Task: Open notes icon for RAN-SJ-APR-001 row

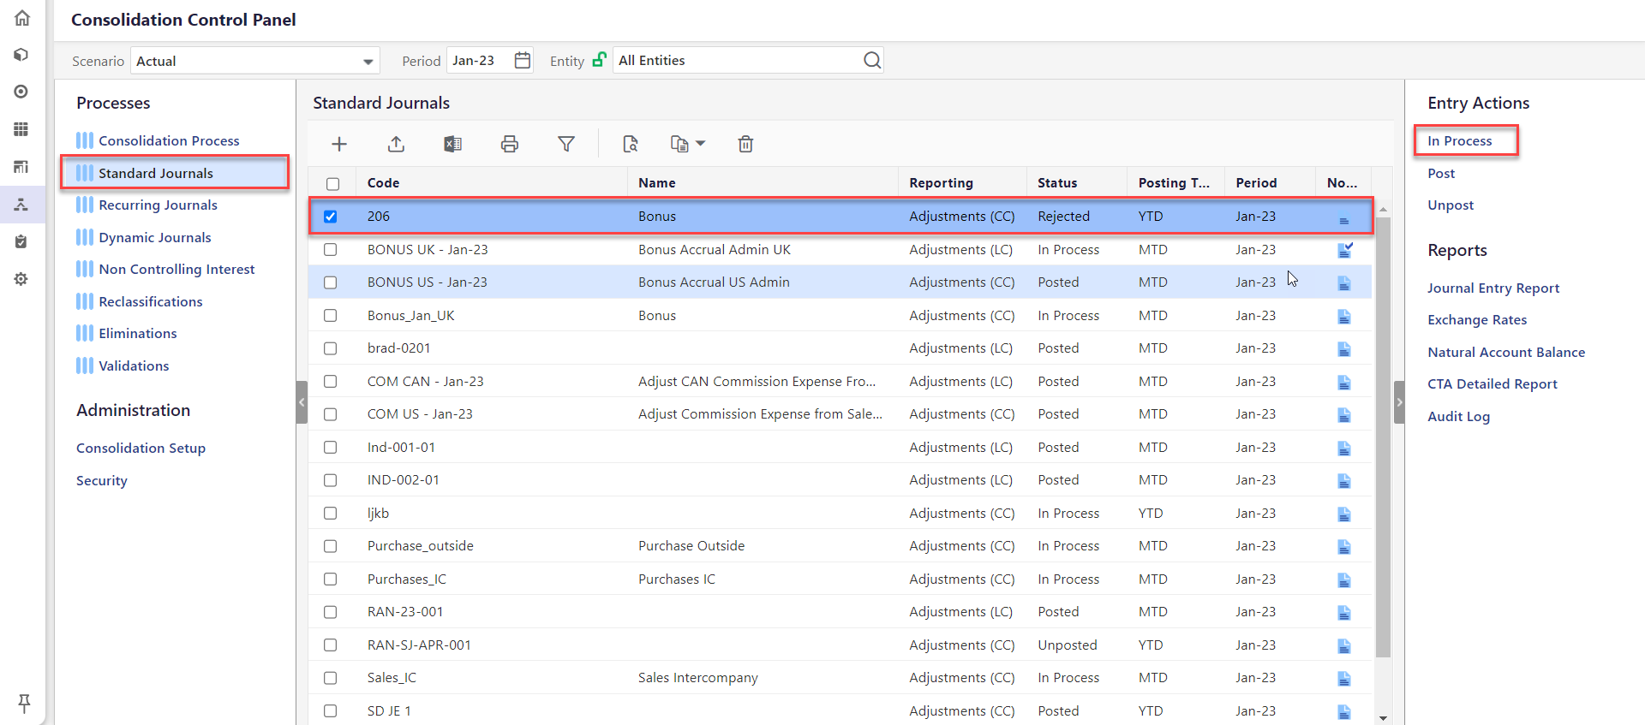Action: click(1344, 646)
